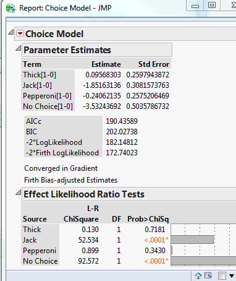The image size is (236, 281).
Task: Click the No Choice significance bar
Action: pyautogui.click(x=203, y=261)
